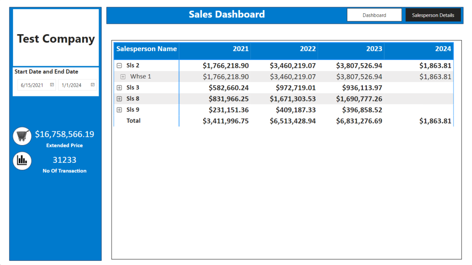The width and height of the screenshot is (472, 265).
Task: Open the Dashboard page
Action: click(374, 15)
